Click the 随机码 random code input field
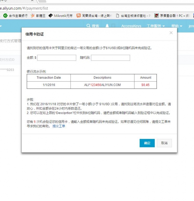 point(110,58)
